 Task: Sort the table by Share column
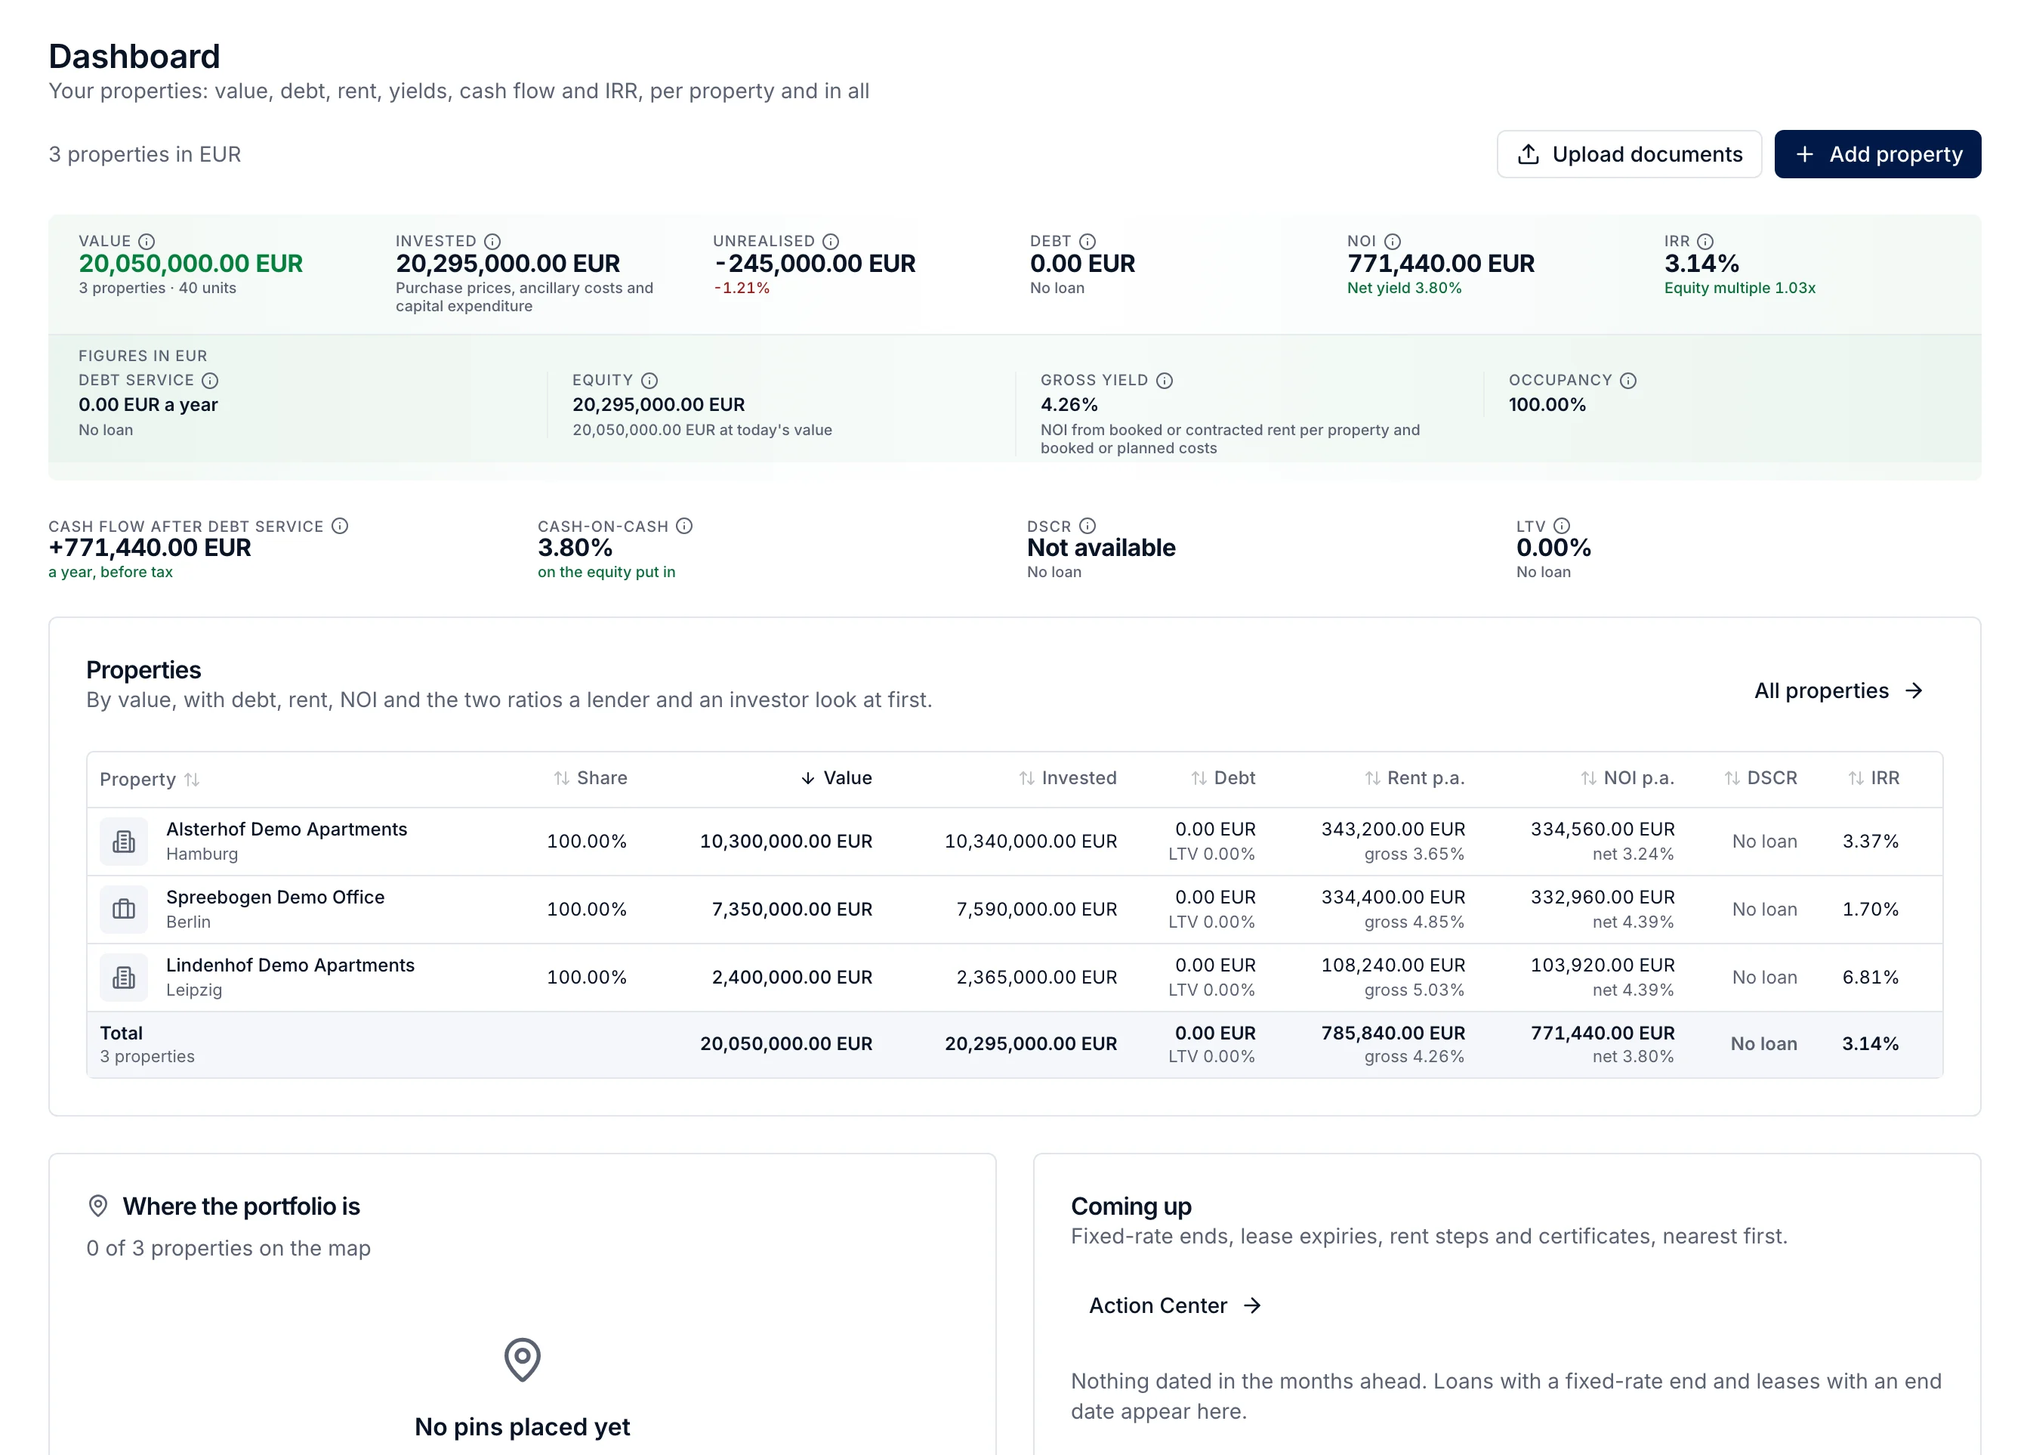tap(591, 778)
